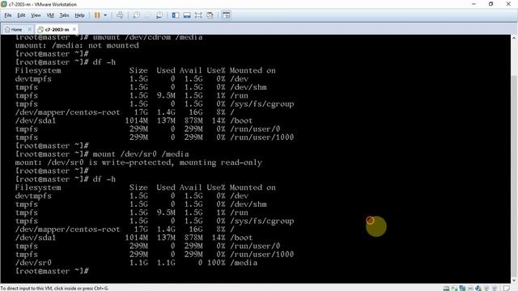The width and height of the screenshot is (518, 291).
Task: Open the message log icon in status bar
Action: coord(507,288)
